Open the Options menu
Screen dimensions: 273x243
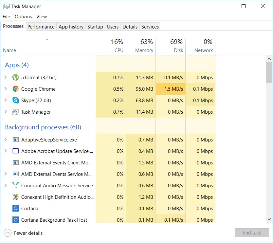(x=23, y=16)
